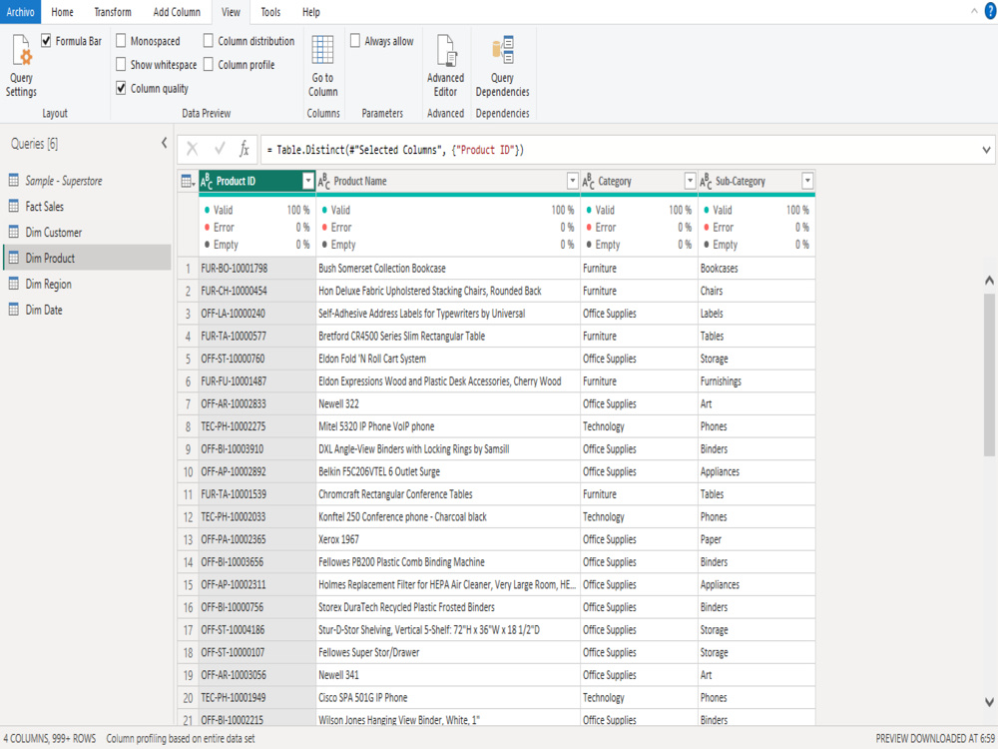Select the Dim Customer query

pyautogui.click(x=87, y=233)
